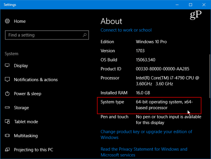The width and height of the screenshot is (211, 159).
Task: Open Connect to work or school link
Action: point(126,30)
